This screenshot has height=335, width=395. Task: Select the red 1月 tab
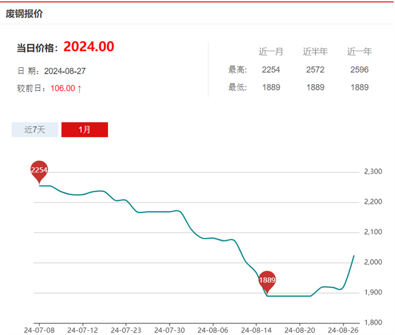pyautogui.click(x=84, y=129)
